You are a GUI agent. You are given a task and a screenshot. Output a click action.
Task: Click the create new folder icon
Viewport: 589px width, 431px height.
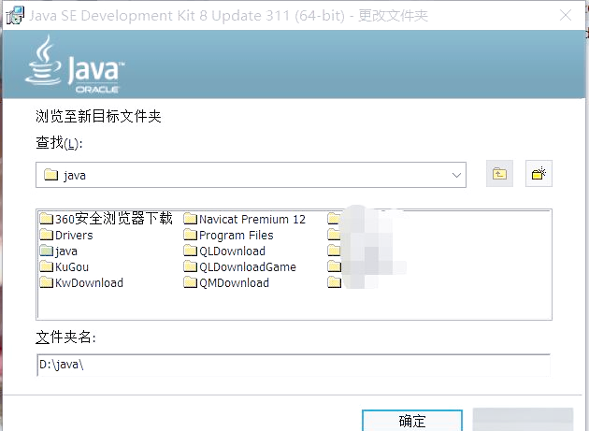coord(539,174)
